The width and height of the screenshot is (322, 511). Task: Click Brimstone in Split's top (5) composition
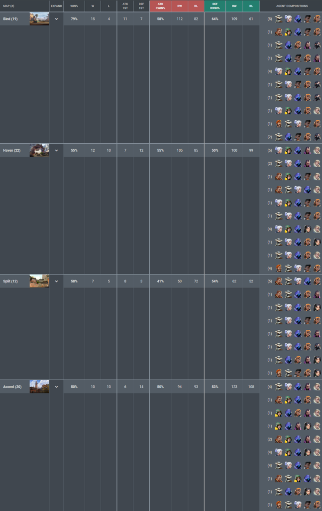point(279,281)
